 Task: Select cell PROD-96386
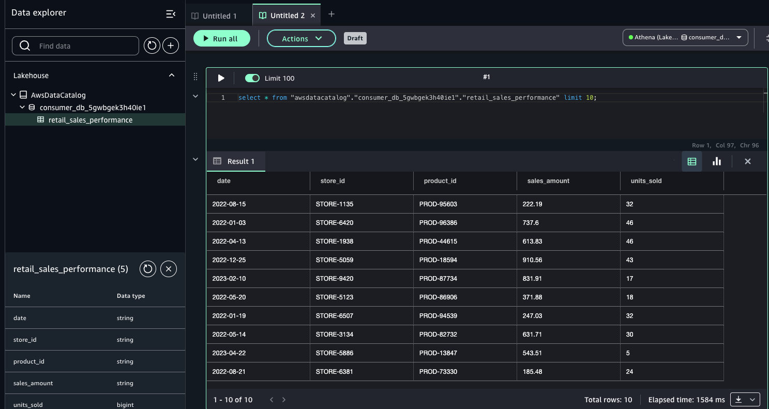click(x=465, y=223)
